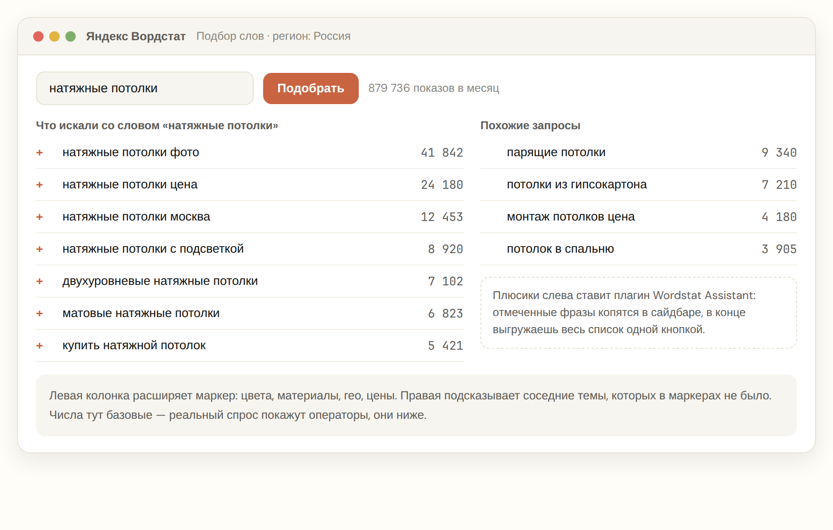The image size is (833, 530).
Task: Add «матовые натяжные потолки» using plus
Action: coord(40,313)
